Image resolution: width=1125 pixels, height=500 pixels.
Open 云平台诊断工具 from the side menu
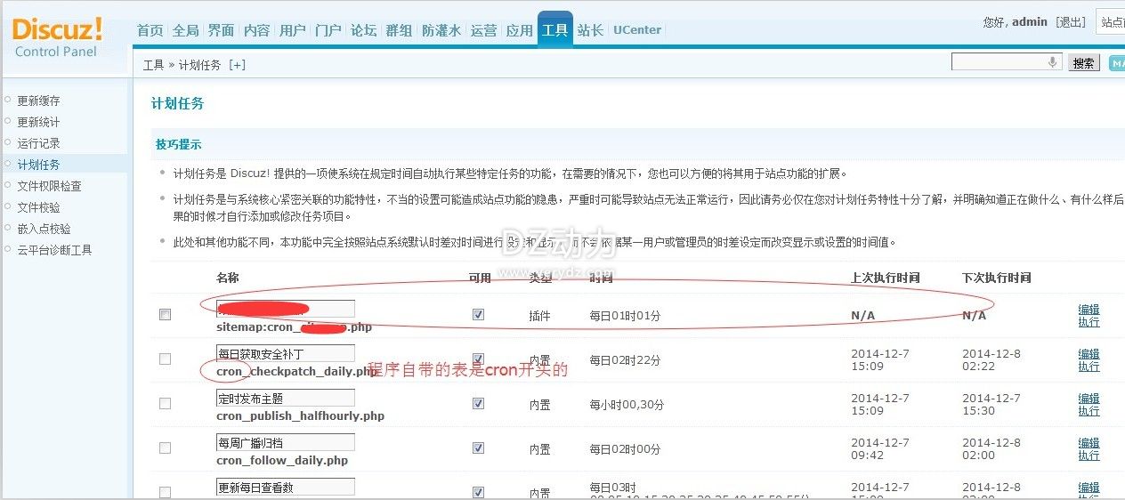[x=54, y=250]
